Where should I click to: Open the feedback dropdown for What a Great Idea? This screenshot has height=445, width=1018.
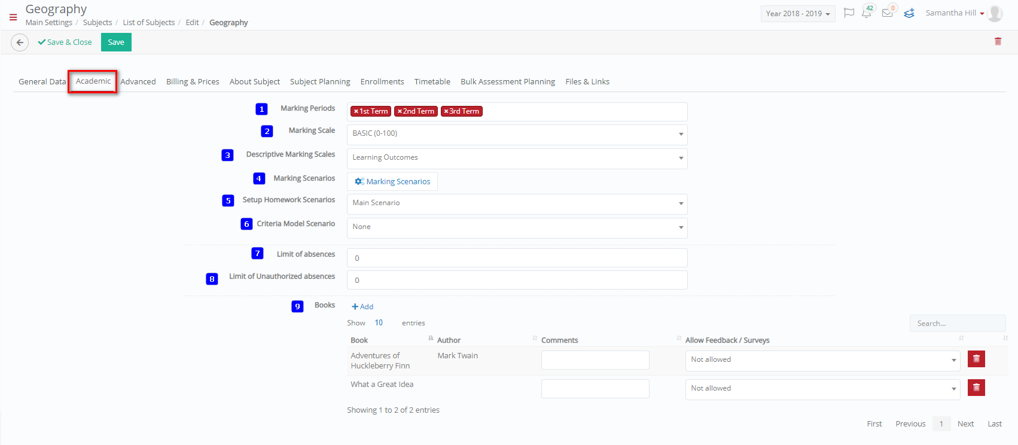pyautogui.click(x=822, y=389)
